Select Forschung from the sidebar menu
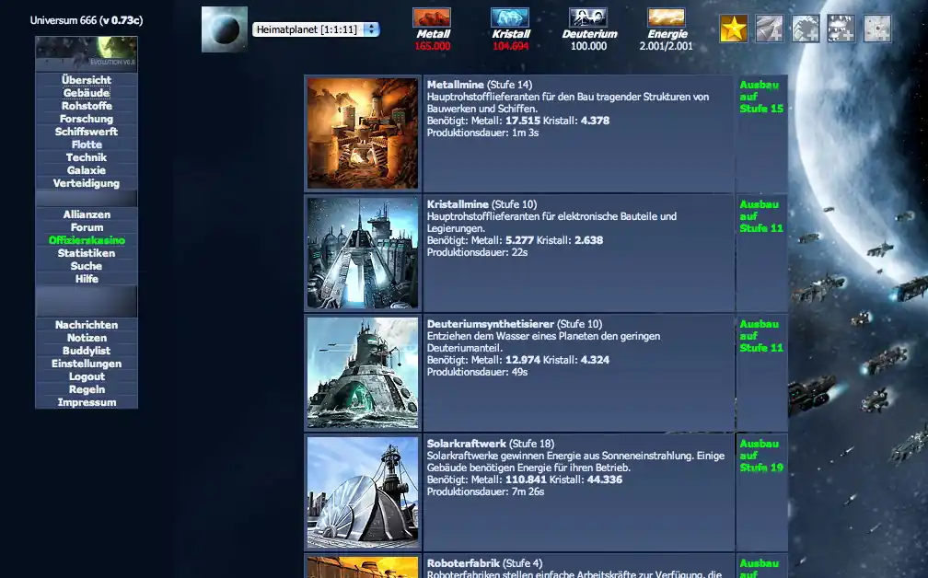928x578 pixels. [x=86, y=118]
